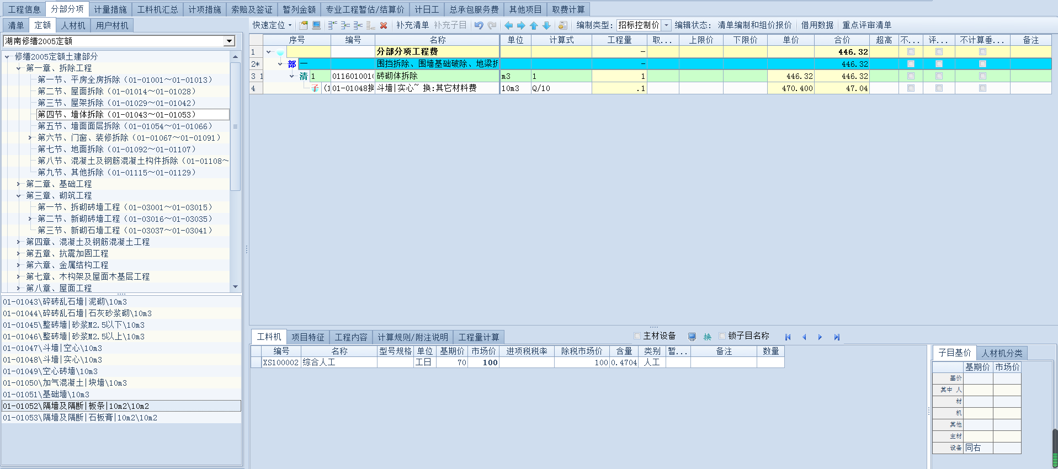Click the 市场价 cell showing 100

tap(483, 363)
